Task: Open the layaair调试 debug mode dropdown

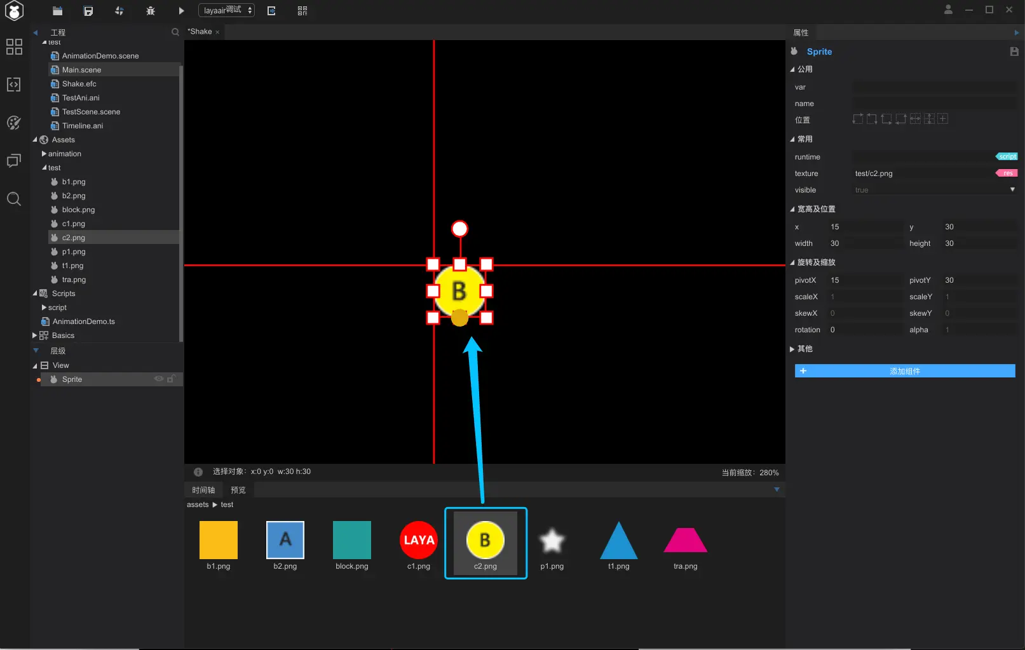Action: point(226,10)
